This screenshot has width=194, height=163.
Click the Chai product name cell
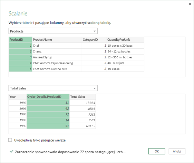[57, 46]
